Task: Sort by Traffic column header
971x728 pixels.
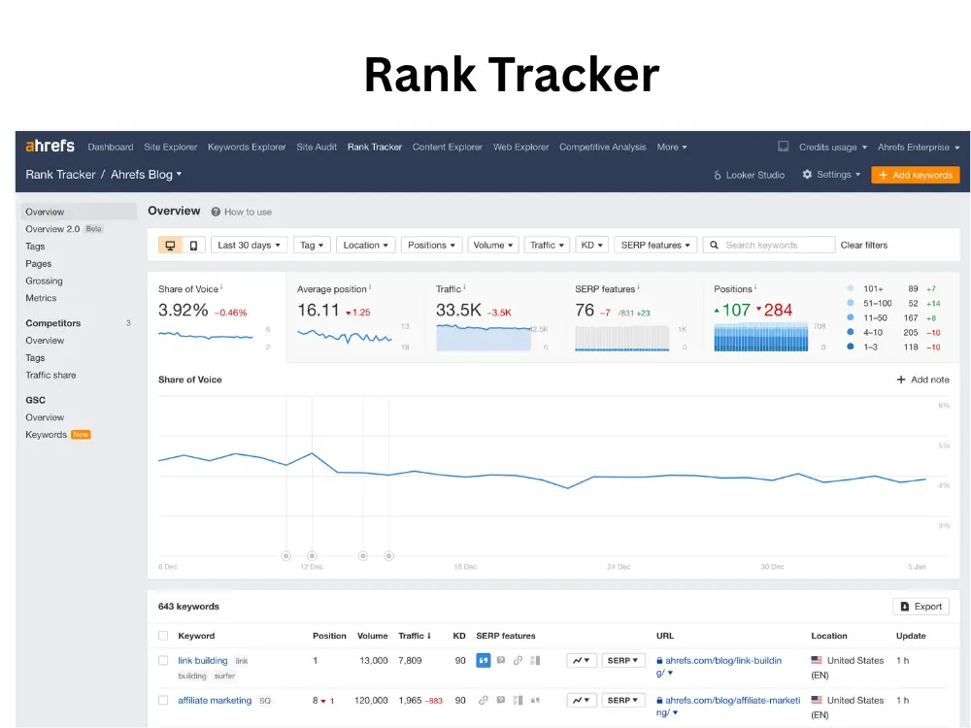Action: click(415, 636)
